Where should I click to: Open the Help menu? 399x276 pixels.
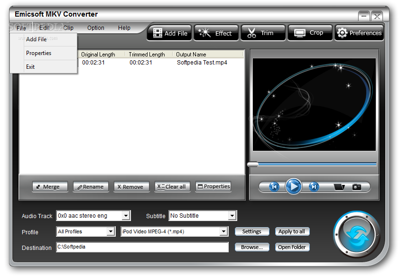click(x=124, y=28)
